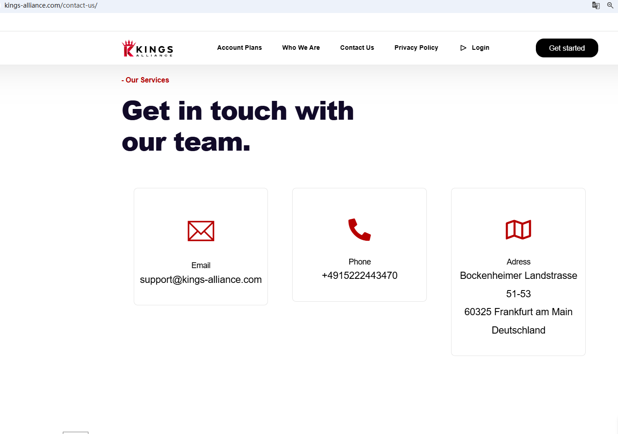Click the Bockenheimer Landstrasse address line
Image resolution: width=618 pixels, height=434 pixels.
click(518, 276)
